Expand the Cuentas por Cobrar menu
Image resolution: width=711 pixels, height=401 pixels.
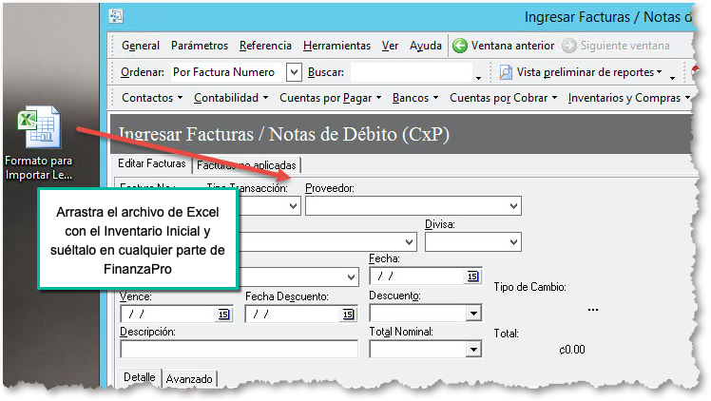(504, 98)
